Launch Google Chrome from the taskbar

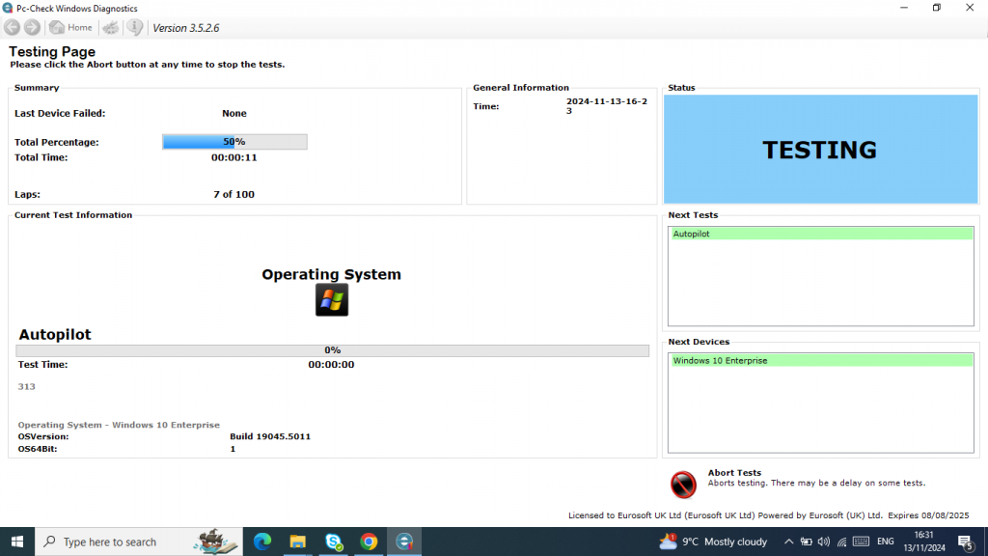(x=369, y=541)
